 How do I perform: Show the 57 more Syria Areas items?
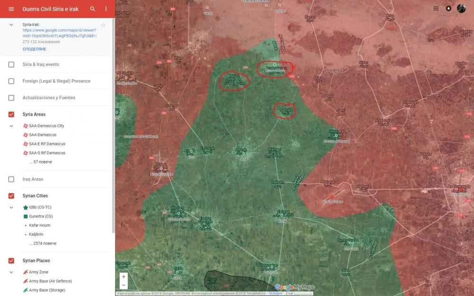(x=40, y=162)
